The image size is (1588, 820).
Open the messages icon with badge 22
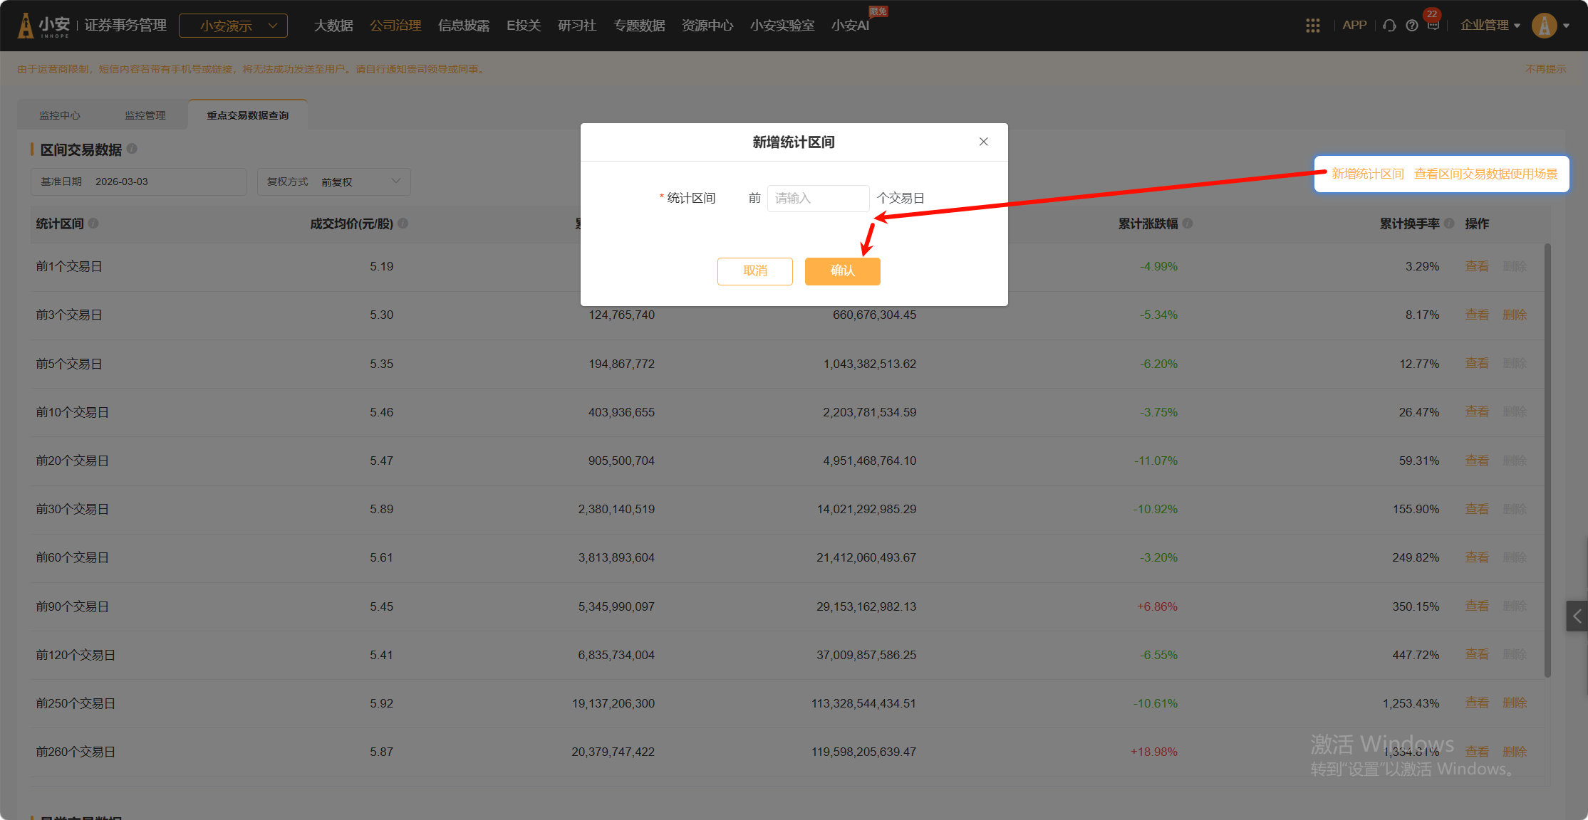click(x=1433, y=25)
